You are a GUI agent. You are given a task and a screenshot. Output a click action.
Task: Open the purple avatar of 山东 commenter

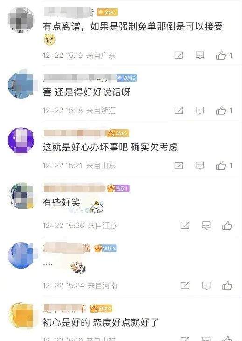(x=21, y=141)
